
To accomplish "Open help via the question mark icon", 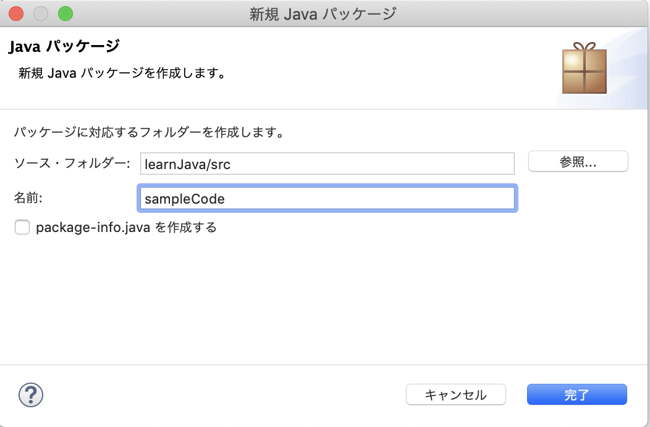I will click(31, 395).
